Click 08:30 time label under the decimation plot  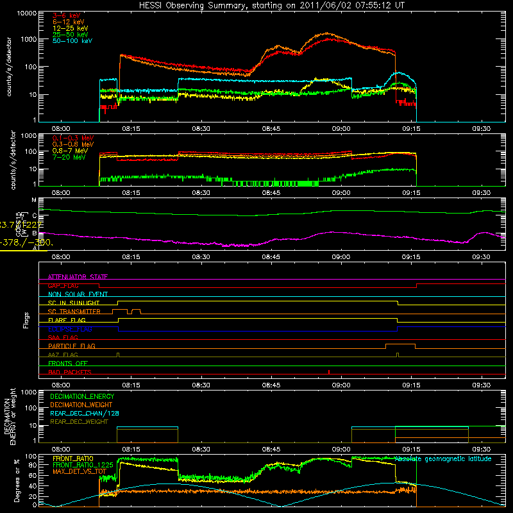tap(201, 450)
